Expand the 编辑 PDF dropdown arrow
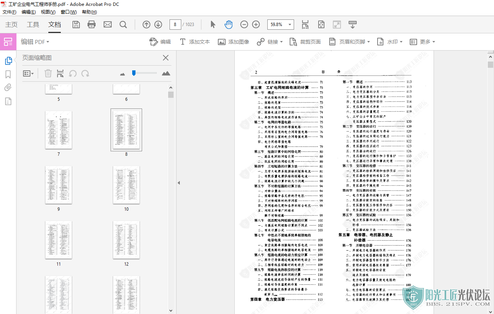 click(x=48, y=42)
